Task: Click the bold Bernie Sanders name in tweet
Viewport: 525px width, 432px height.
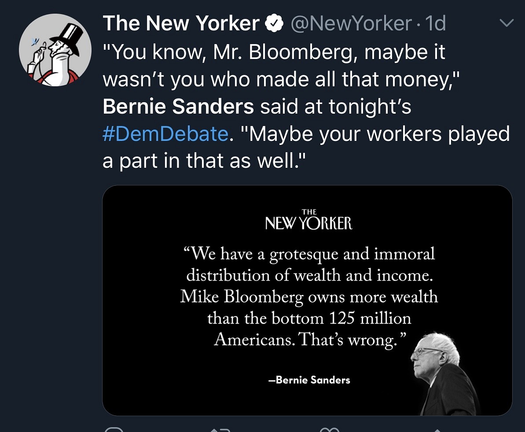Action: tap(178, 107)
